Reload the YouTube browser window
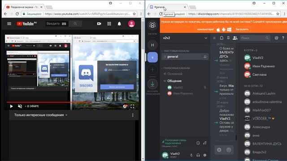The width and height of the screenshot is (287, 161). pos(17,14)
